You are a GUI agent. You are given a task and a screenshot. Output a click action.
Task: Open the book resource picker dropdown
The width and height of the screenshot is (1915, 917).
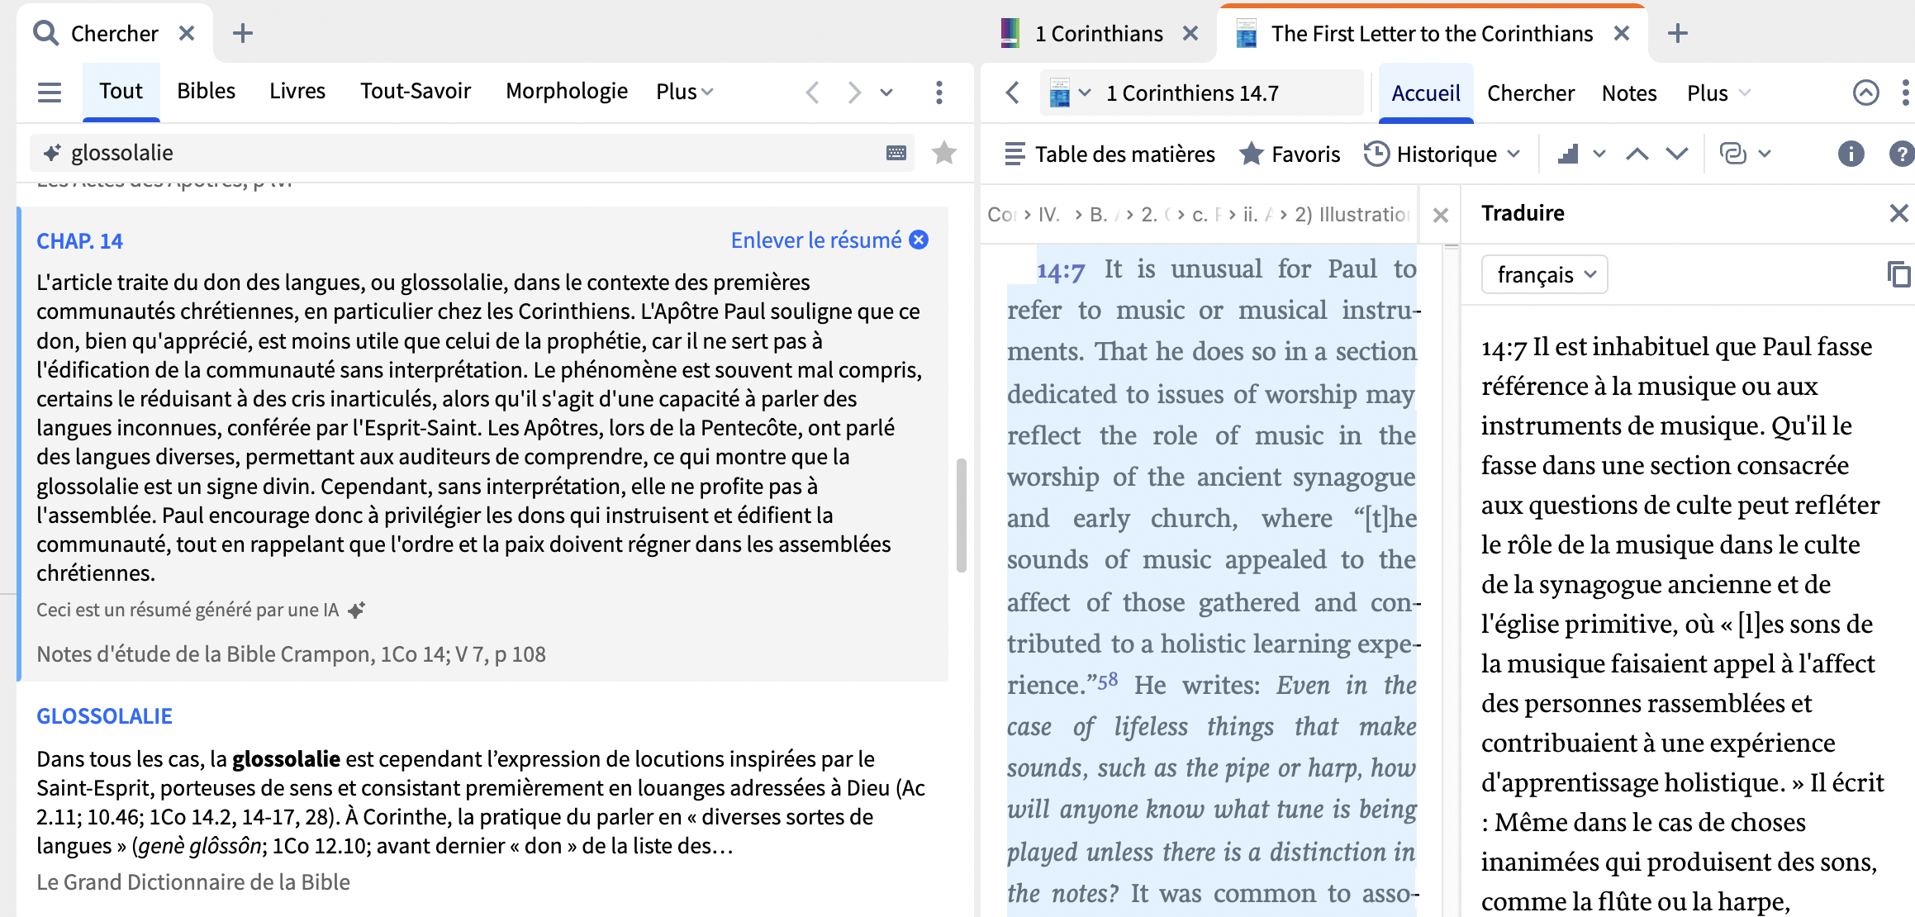pyautogui.click(x=1070, y=93)
